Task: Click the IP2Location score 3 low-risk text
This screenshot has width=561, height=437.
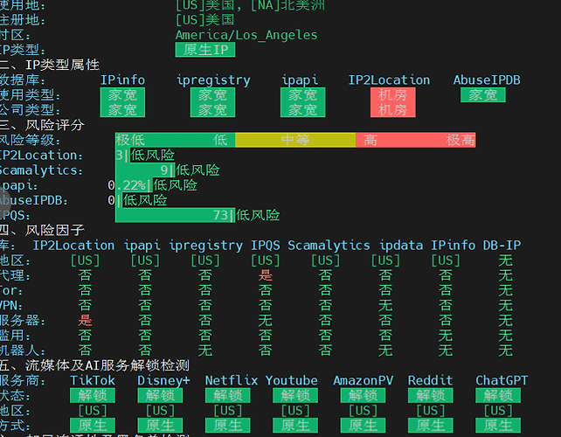Action: point(152,155)
